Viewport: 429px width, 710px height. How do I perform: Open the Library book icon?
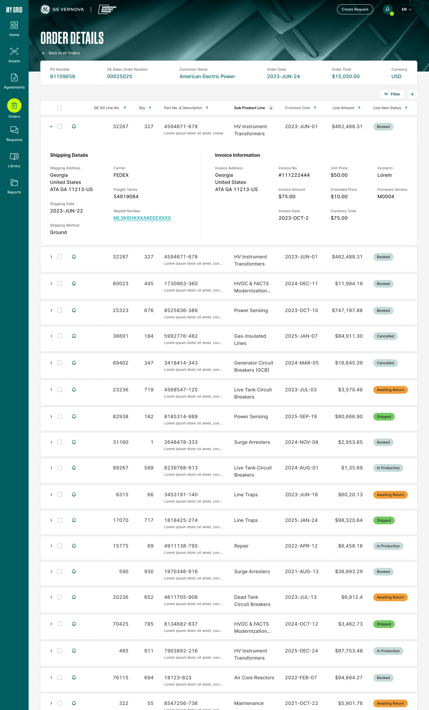point(14,156)
